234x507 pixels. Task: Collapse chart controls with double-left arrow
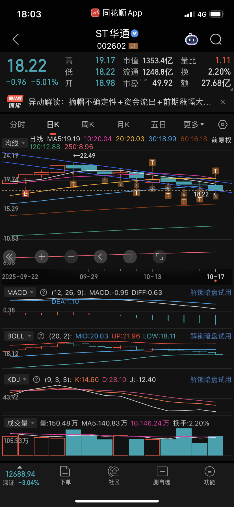(x=10, y=257)
